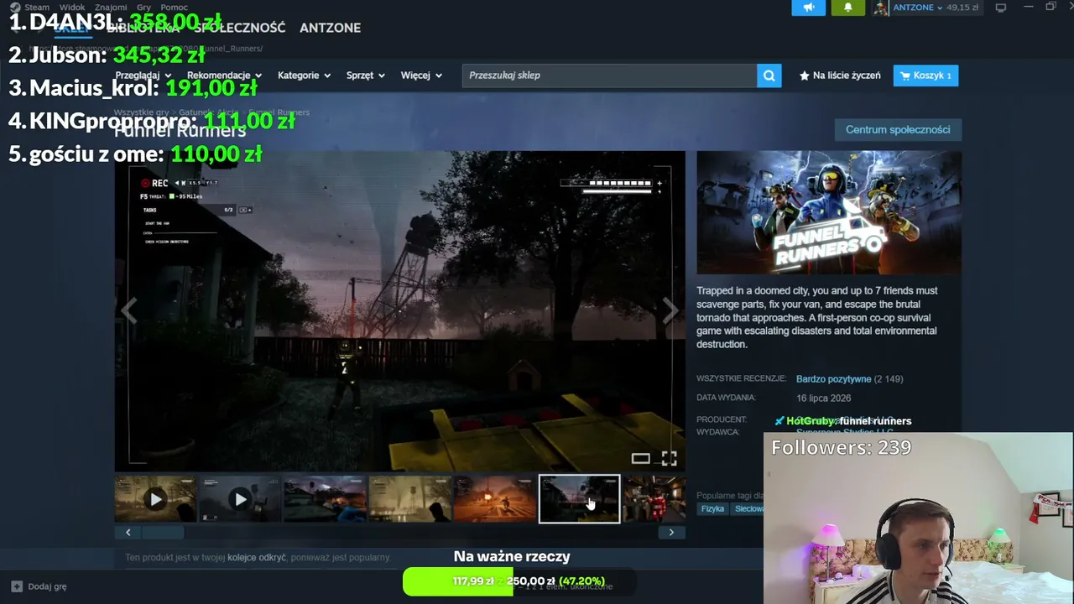Go to the ANTZONE profile tab
Viewport: 1074px width, 604px height.
click(331, 28)
